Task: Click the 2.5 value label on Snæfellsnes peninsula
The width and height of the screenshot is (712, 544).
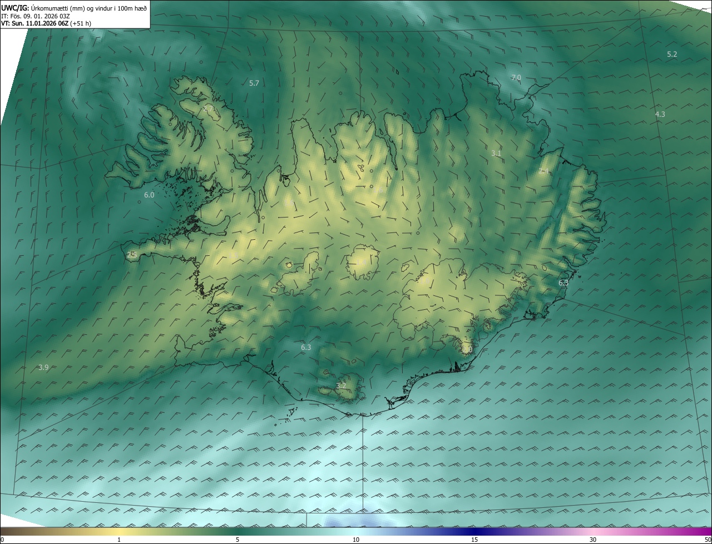Action: point(132,255)
